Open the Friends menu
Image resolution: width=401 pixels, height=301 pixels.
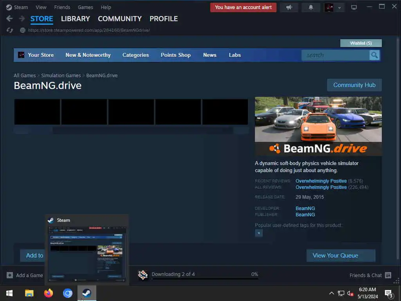click(x=62, y=7)
